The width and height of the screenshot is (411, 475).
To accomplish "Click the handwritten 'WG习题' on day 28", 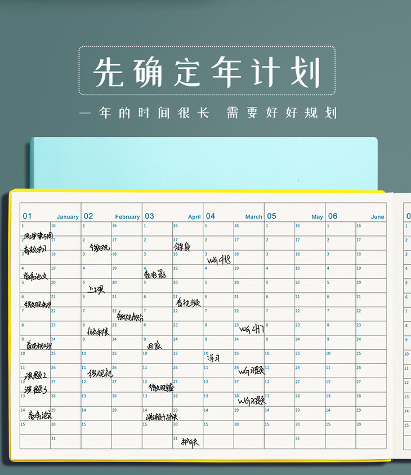I will coord(252,401).
